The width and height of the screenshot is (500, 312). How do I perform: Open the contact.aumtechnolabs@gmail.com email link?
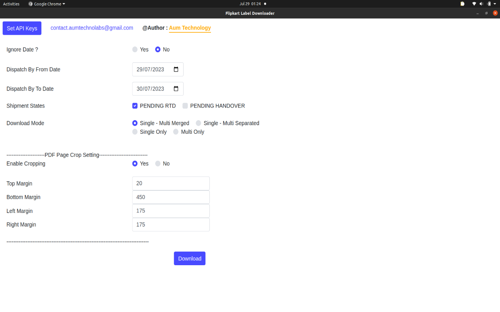(x=92, y=28)
